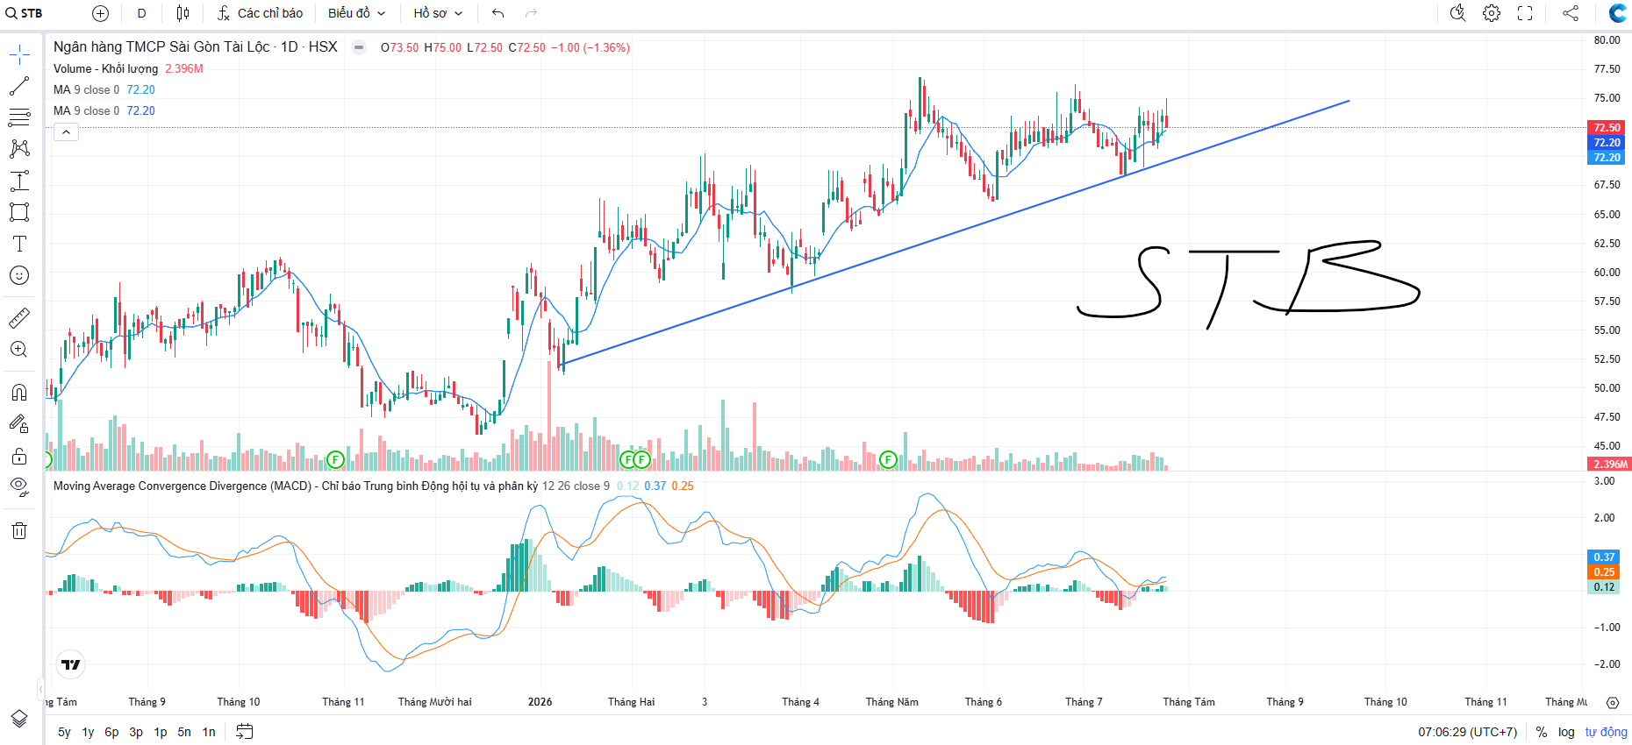
Task: Select the text annotation tool
Action: 19,244
